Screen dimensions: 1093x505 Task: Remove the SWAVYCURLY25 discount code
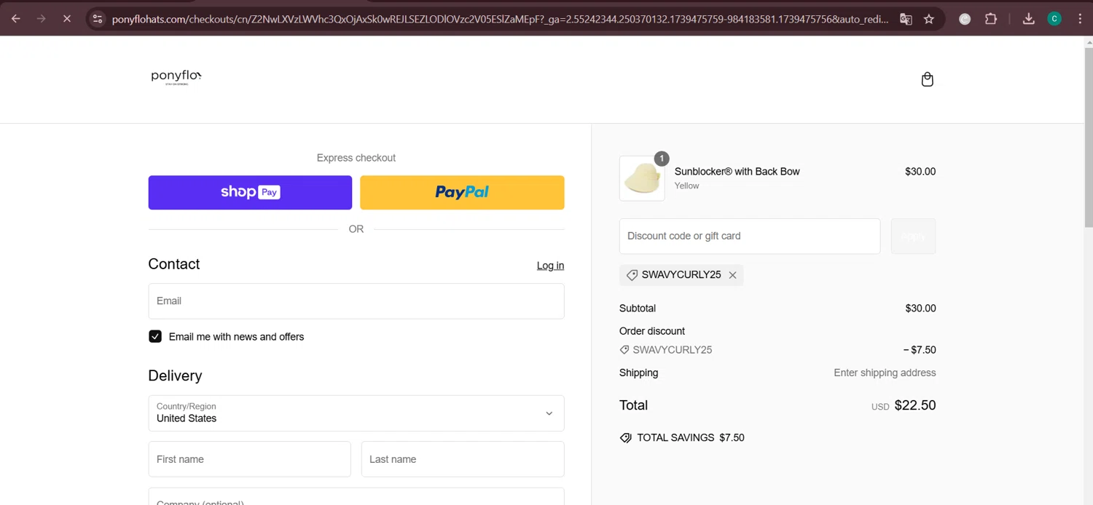[732, 275]
